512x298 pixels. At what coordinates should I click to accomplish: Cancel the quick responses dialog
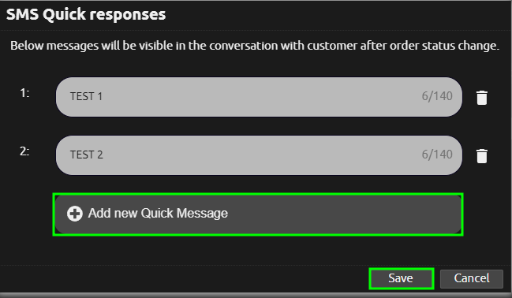(472, 278)
